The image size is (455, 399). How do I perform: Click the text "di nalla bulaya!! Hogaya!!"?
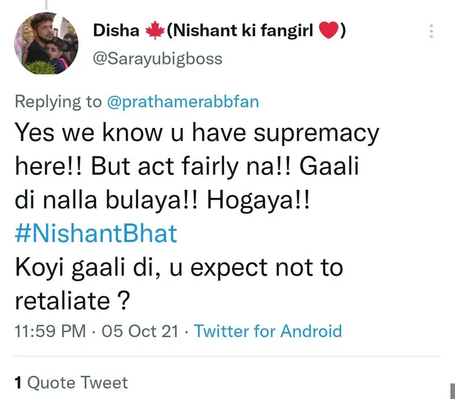pos(162,201)
